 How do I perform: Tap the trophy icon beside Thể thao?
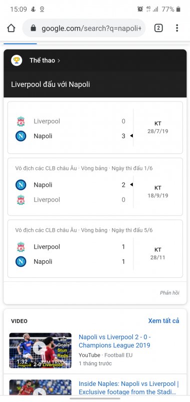[x=17, y=60]
